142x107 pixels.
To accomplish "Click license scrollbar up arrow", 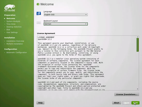I will coord(138,37).
